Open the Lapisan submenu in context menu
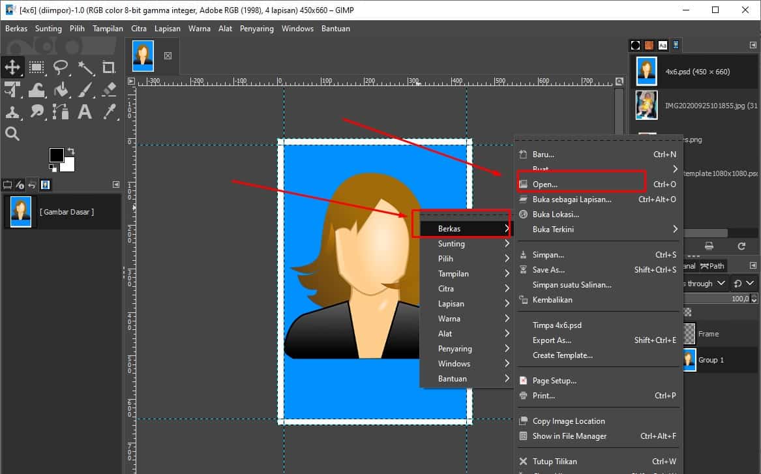Screen dimensions: 761x474 pos(467,304)
